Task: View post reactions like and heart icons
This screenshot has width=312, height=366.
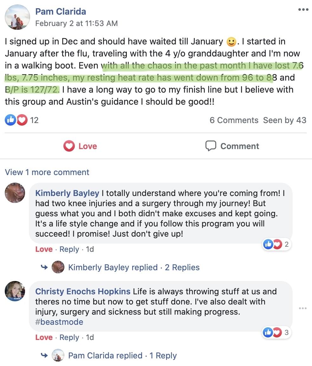Action: tap(16, 120)
